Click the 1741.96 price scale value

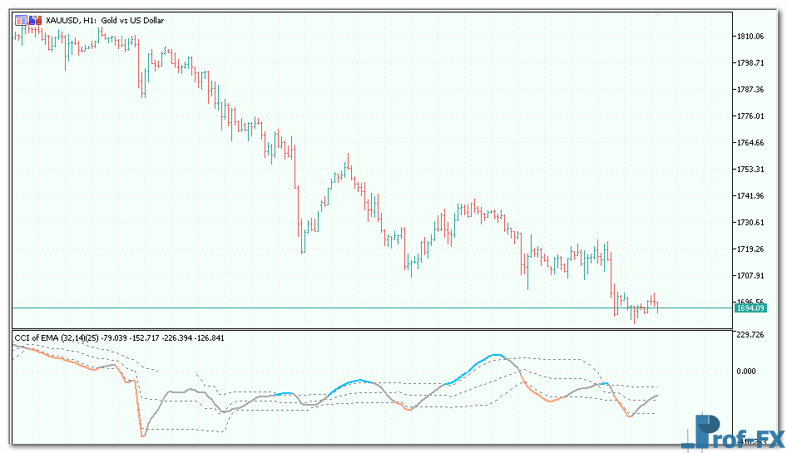coord(750,196)
